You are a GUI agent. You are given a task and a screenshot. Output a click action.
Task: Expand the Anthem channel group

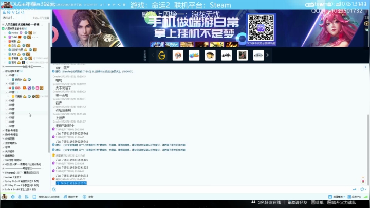[3, 177]
